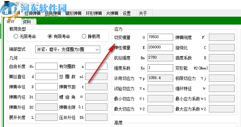
Task: Click the 弹簧节距 t field
Action: 96,87
